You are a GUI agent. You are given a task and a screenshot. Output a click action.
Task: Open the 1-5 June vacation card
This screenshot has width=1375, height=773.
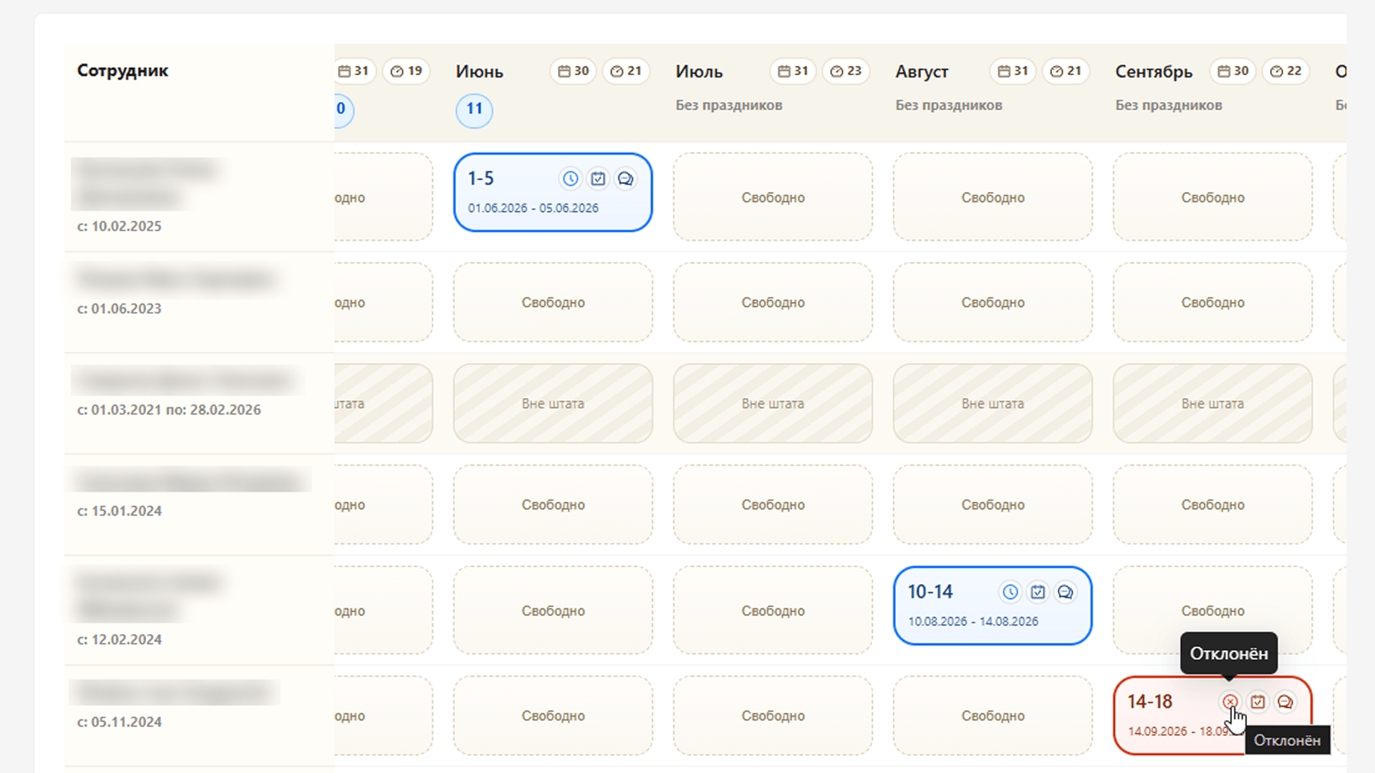553,193
